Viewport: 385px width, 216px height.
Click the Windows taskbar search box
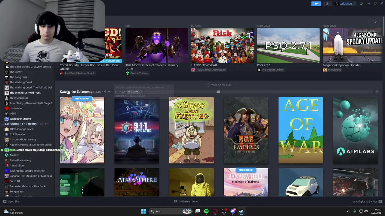171,211
